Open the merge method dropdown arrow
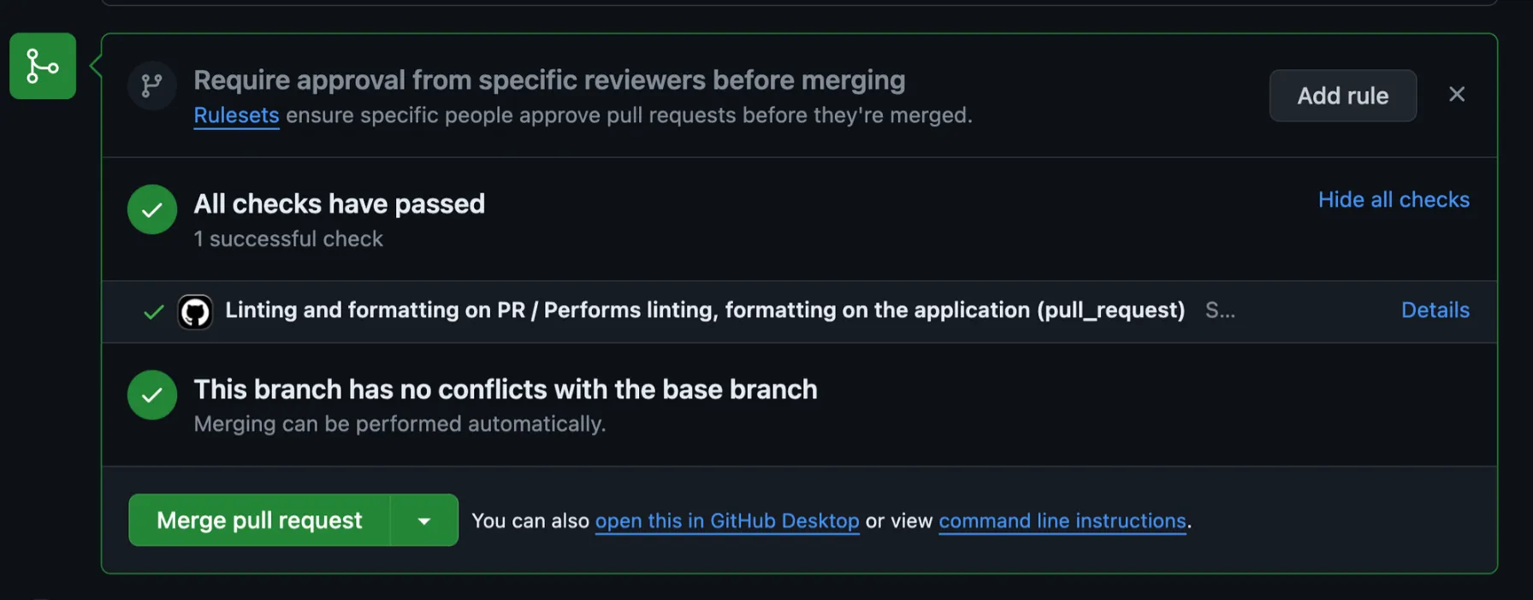The width and height of the screenshot is (1533, 600). [x=424, y=521]
